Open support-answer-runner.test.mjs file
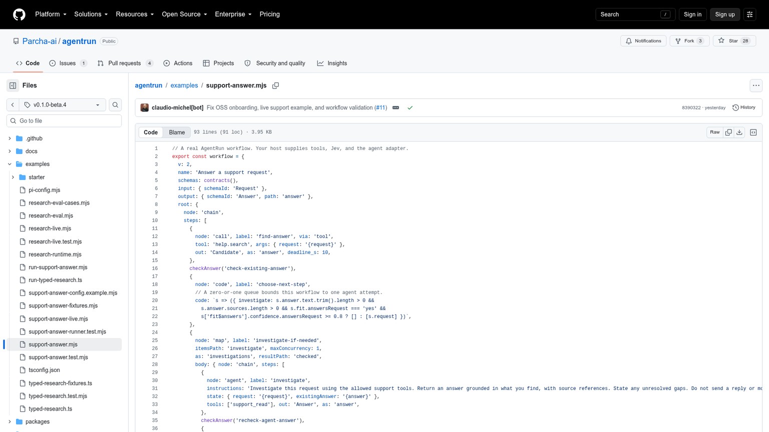 [x=67, y=331]
